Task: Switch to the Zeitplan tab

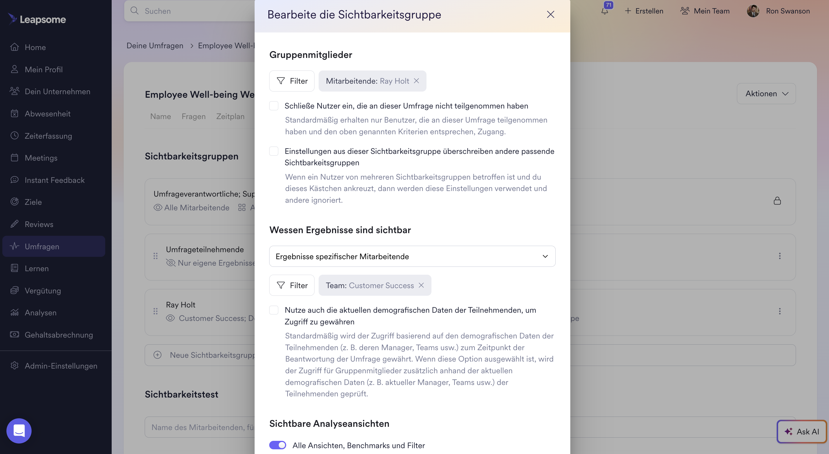Action: pyautogui.click(x=230, y=116)
